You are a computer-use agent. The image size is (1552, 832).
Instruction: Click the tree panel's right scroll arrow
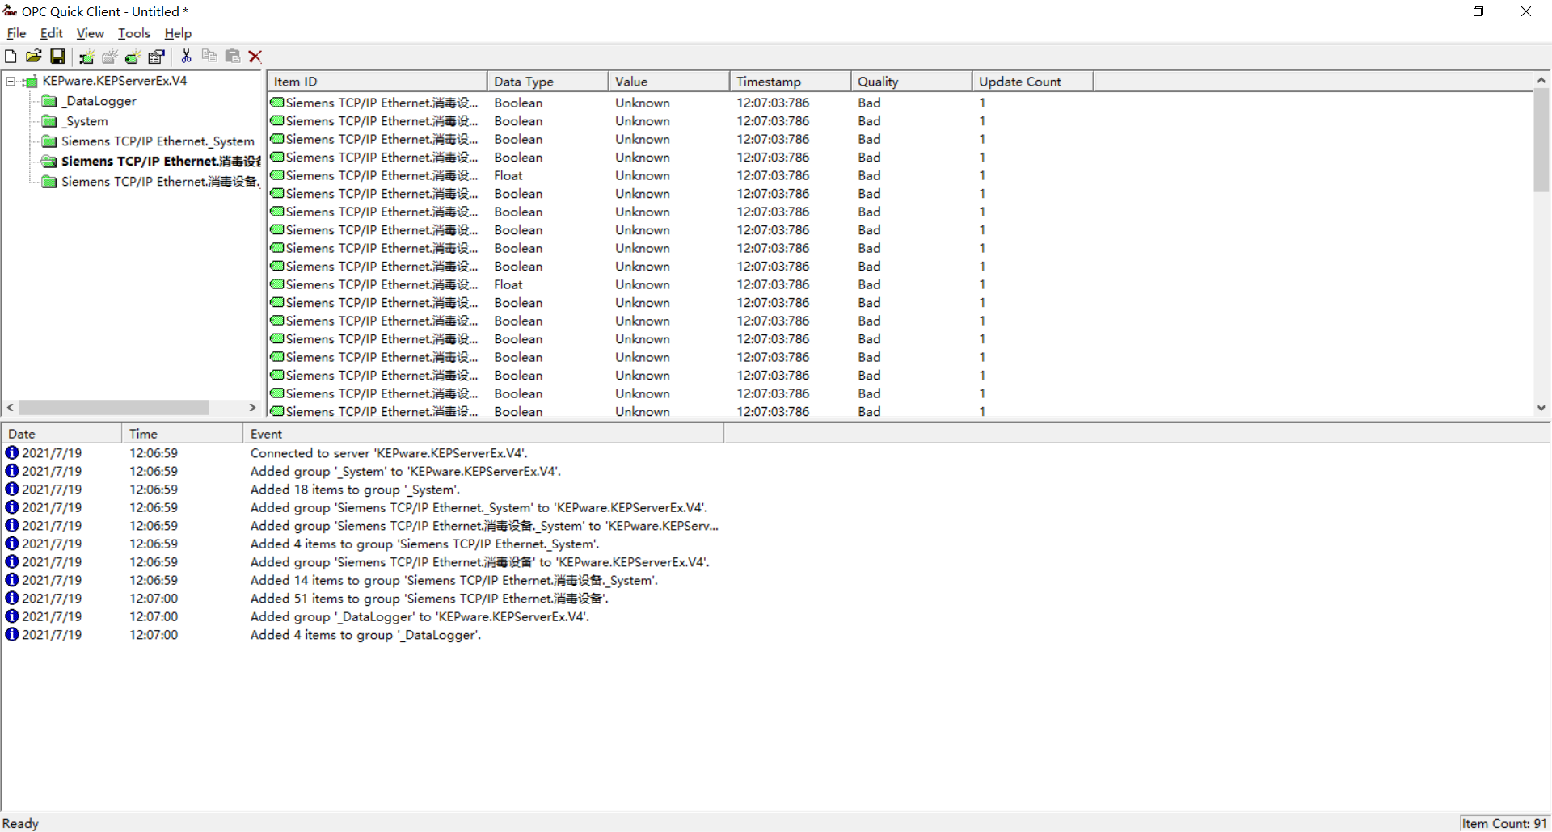coord(252,408)
